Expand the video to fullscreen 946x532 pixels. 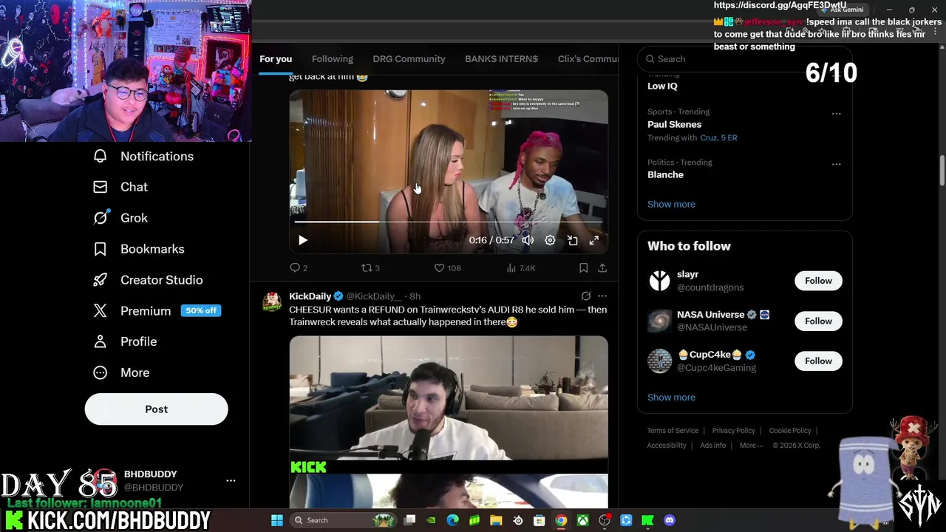pyautogui.click(x=594, y=240)
